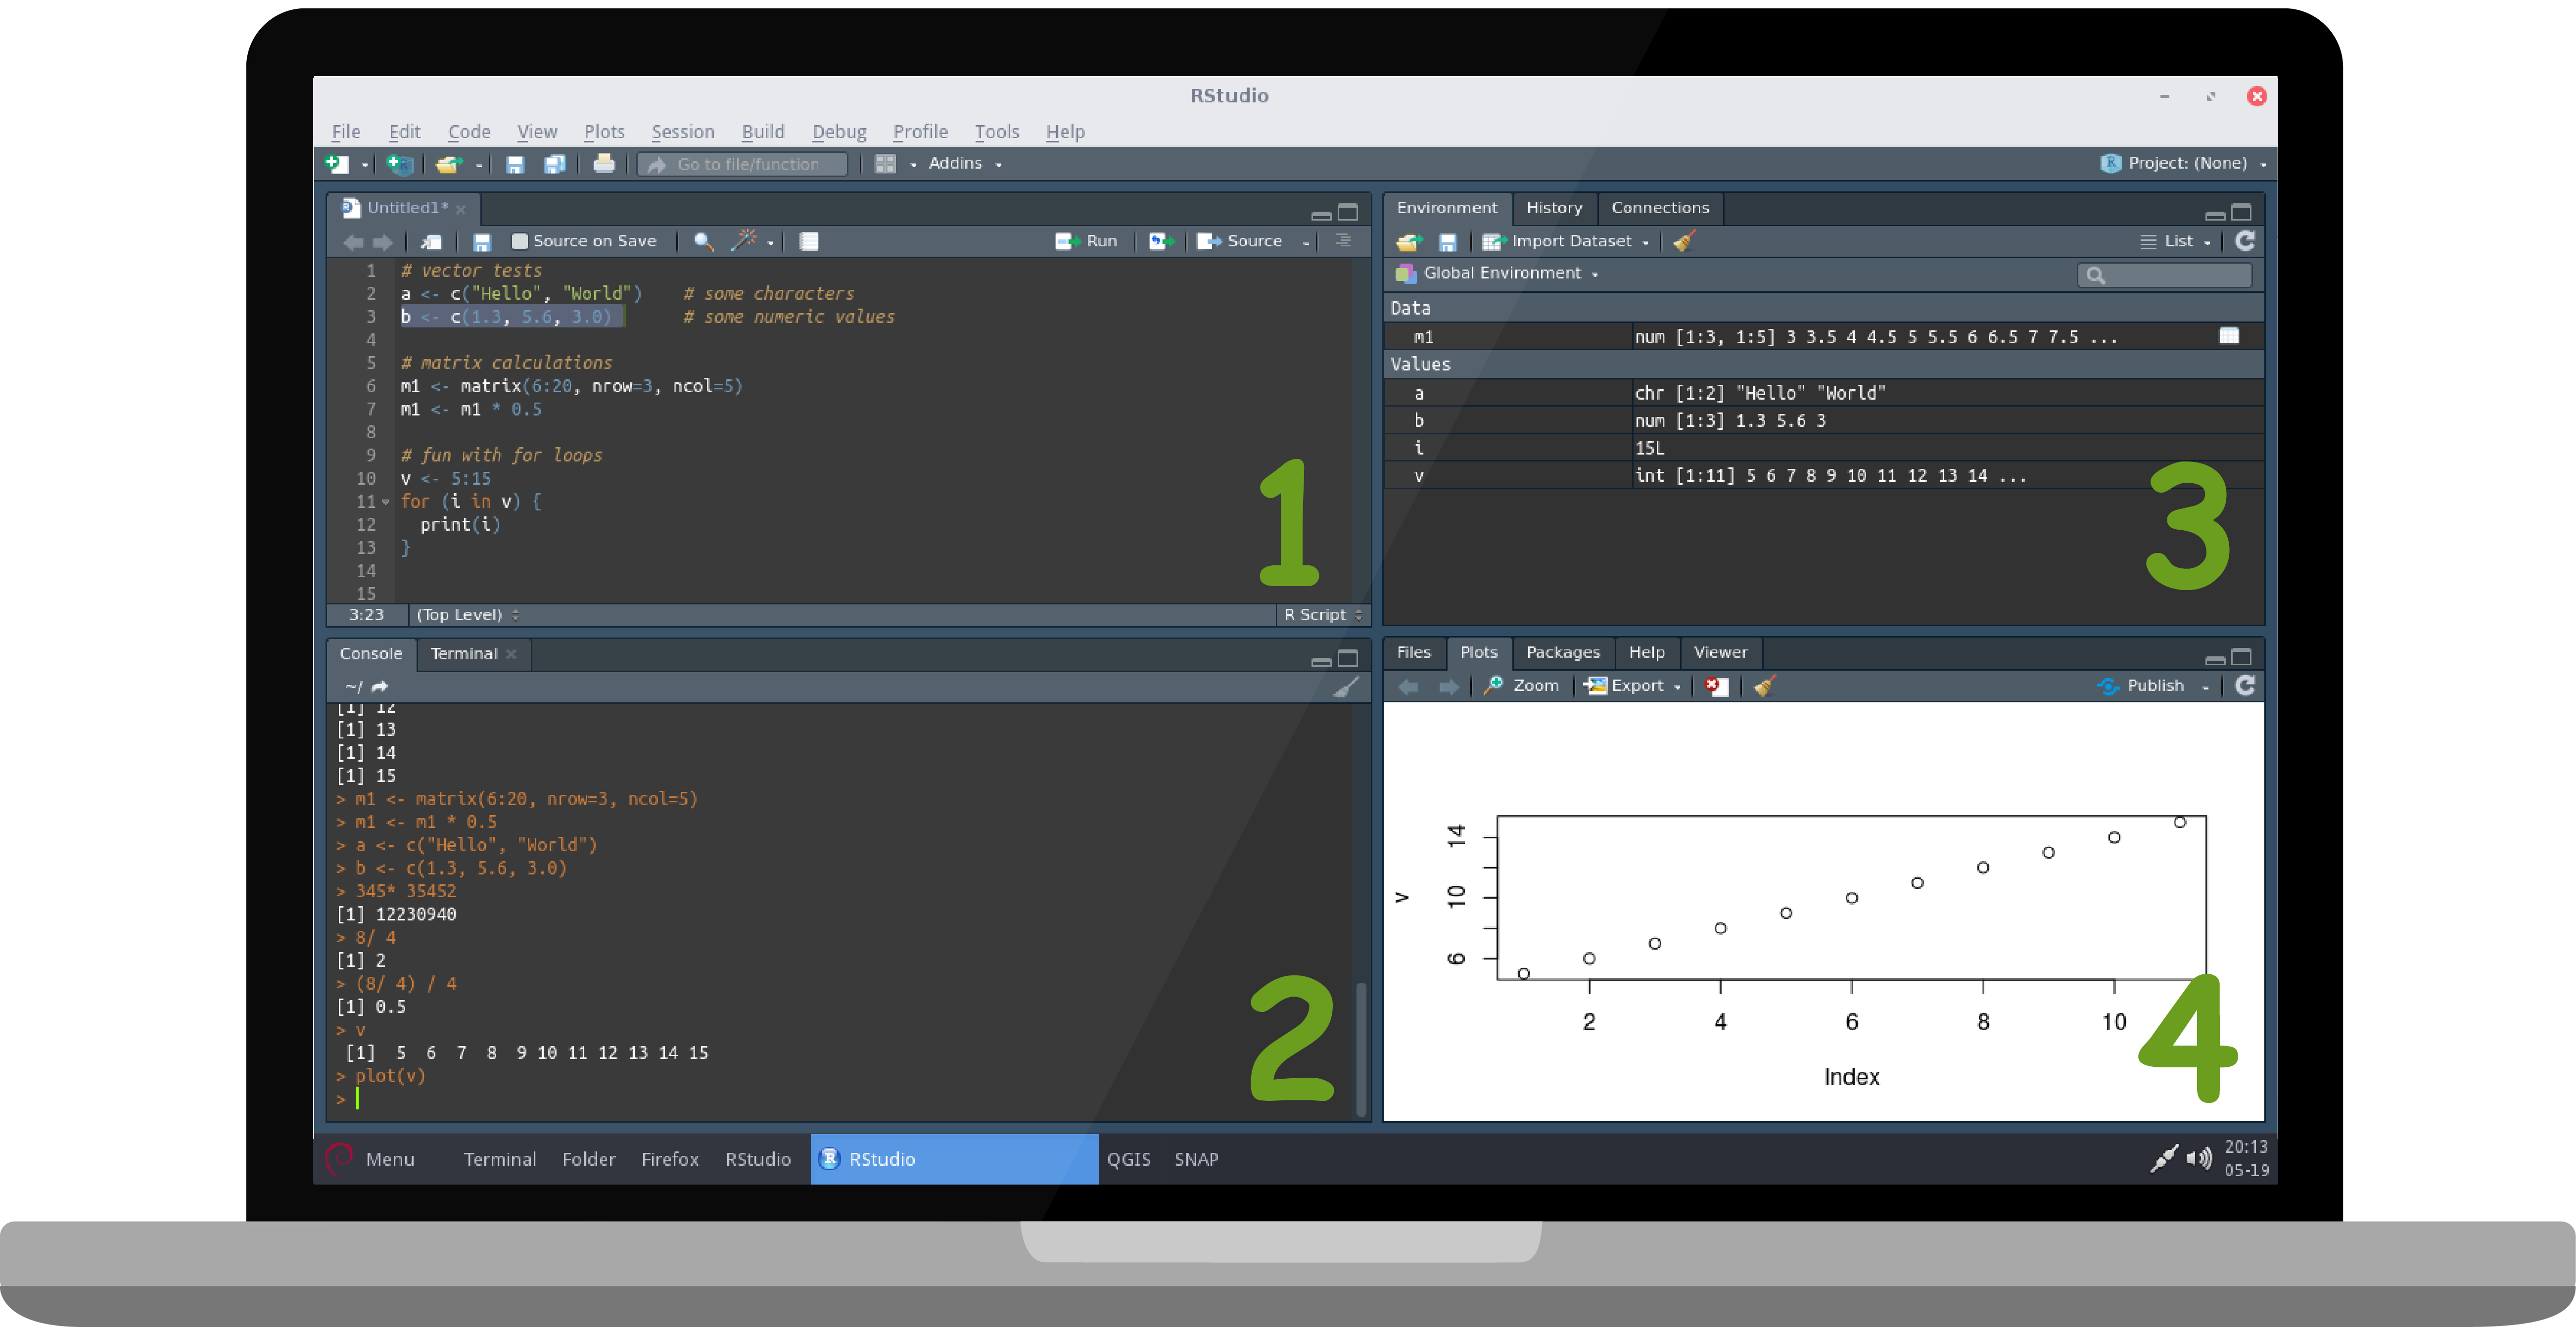2576x1327 pixels.
Task: Toggle the Source on Save checkbox
Action: tap(519, 241)
